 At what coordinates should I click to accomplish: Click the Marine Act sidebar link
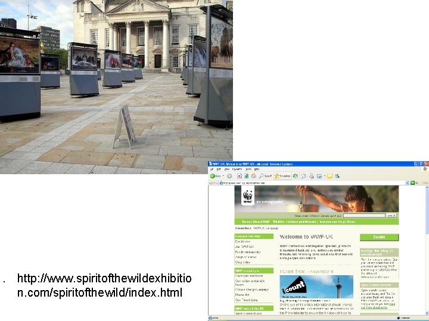242,295
